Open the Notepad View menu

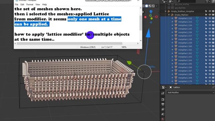38,4
